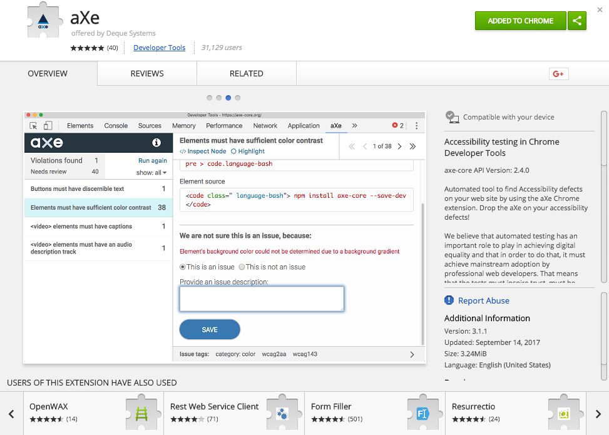Select the fourth screenshot carousel dot

click(238, 98)
